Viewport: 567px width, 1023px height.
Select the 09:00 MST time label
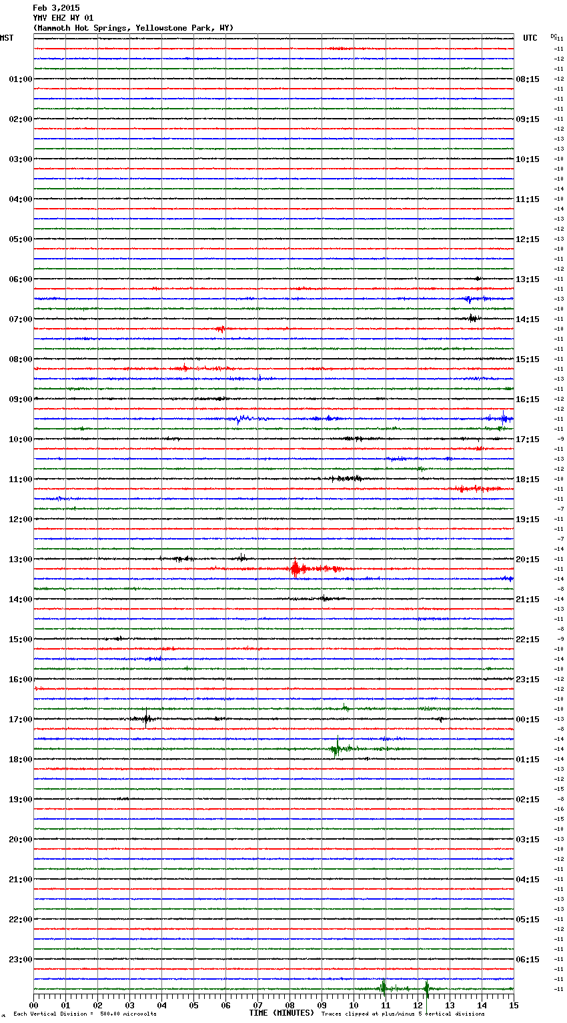click(21, 399)
